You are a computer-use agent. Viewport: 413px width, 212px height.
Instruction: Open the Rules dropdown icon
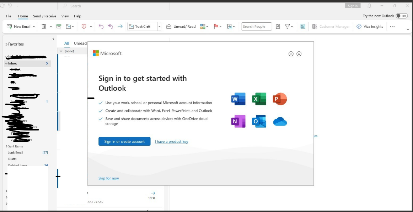tap(231, 27)
